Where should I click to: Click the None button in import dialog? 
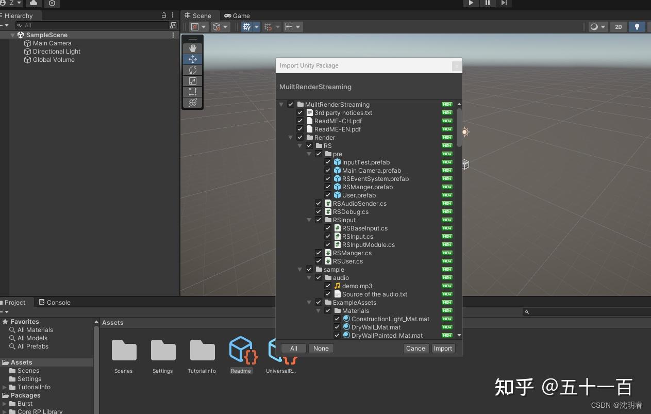coord(321,349)
